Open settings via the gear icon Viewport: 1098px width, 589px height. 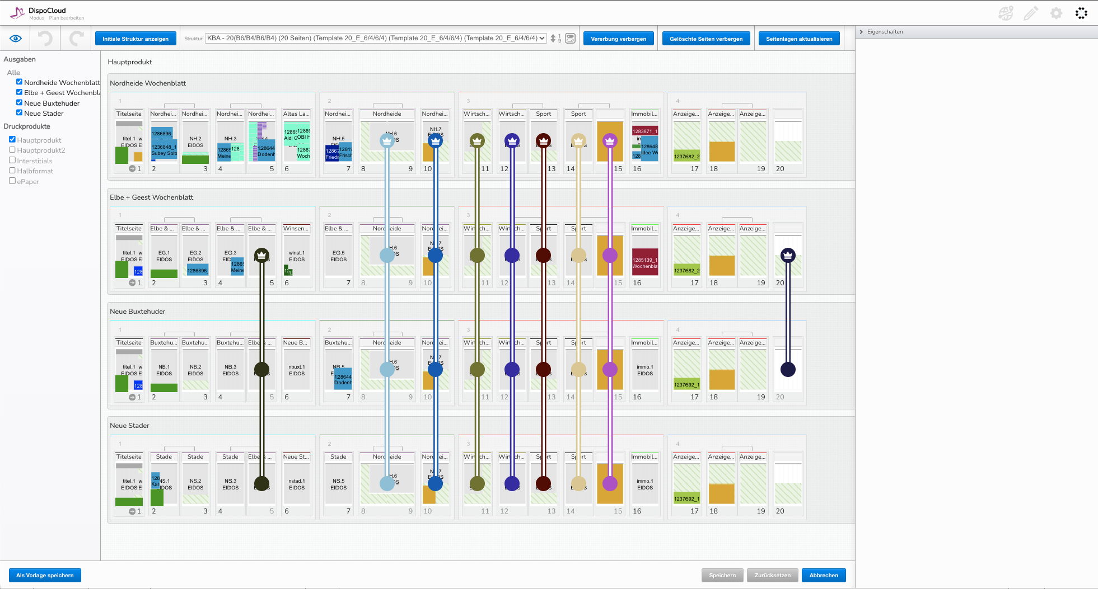click(x=1056, y=13)
